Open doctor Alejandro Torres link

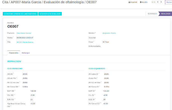pos(109,33)
